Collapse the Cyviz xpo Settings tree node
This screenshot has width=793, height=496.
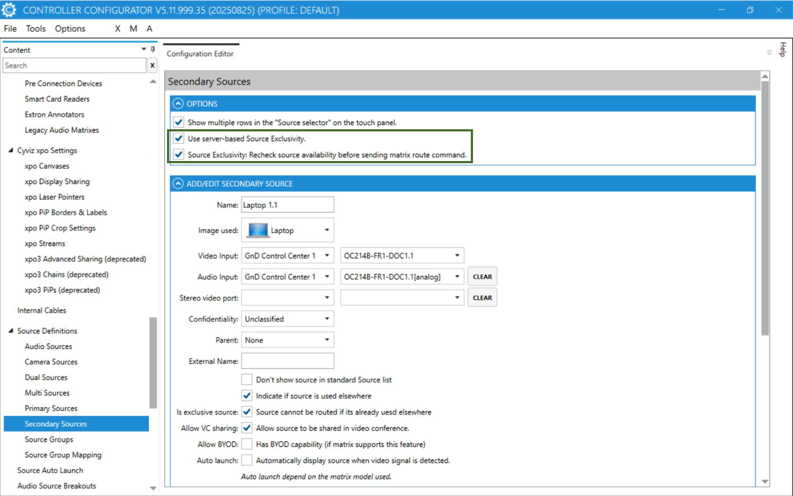[x=11, y=151]
